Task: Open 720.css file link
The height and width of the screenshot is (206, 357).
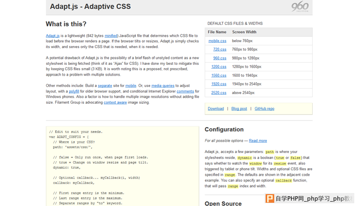Action: (x=220, y=49)
